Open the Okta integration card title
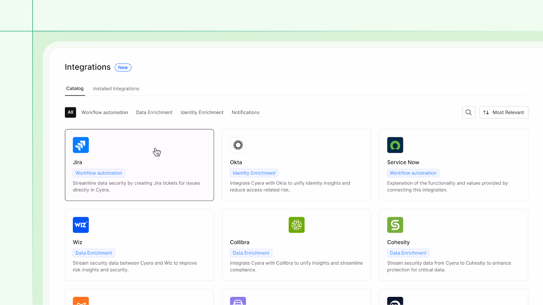 coord(236,162)
